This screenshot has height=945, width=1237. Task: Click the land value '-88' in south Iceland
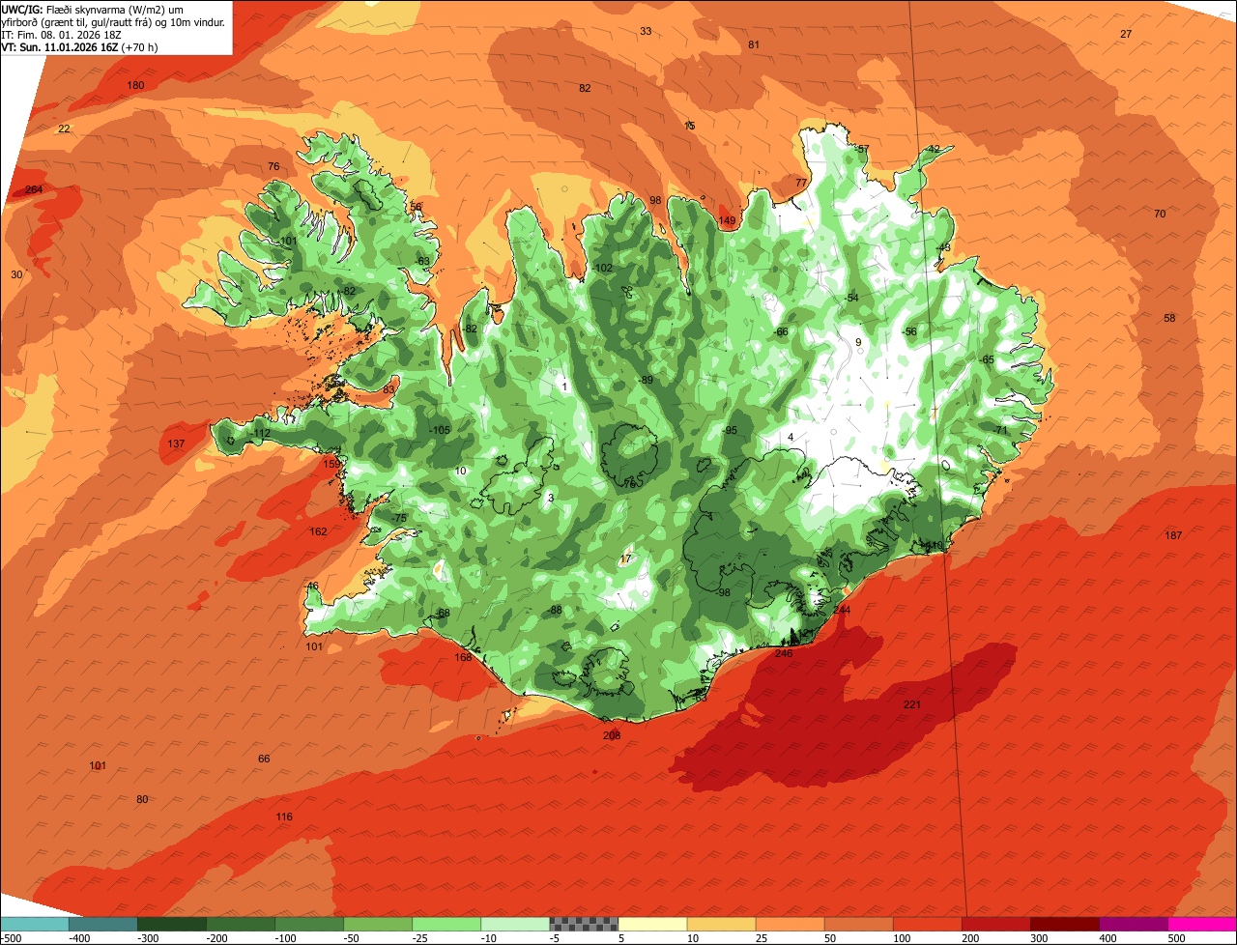tap(555, 611)
